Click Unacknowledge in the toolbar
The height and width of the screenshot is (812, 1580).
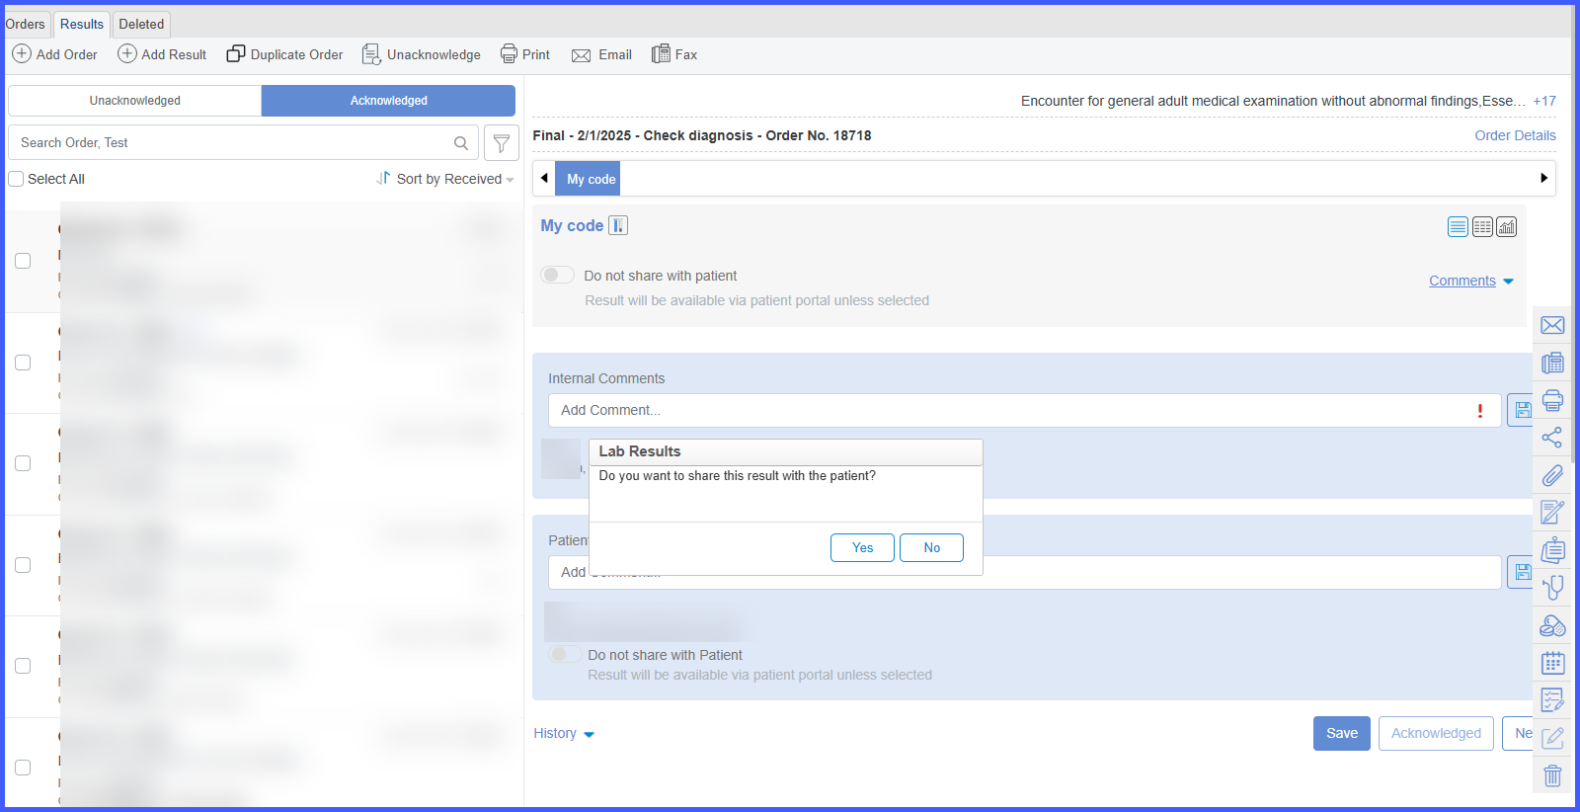(x=422, y=54)
